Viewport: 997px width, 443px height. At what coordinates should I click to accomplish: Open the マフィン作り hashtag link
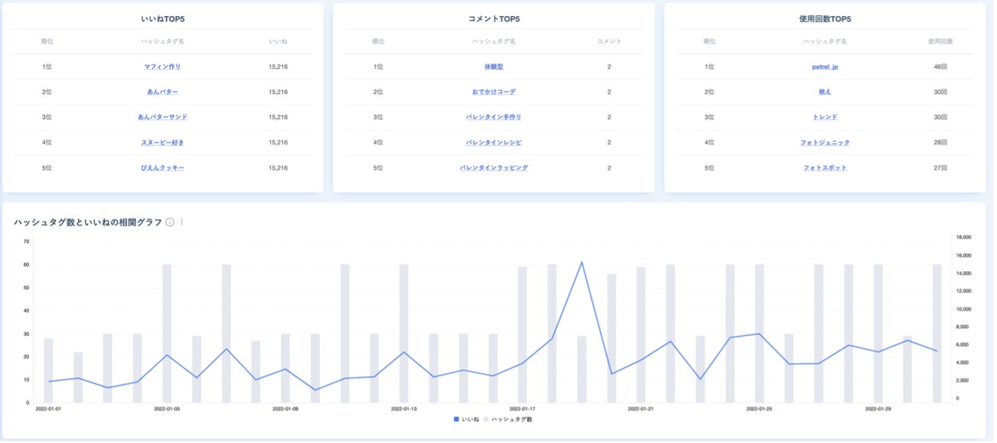pos(162,66)
